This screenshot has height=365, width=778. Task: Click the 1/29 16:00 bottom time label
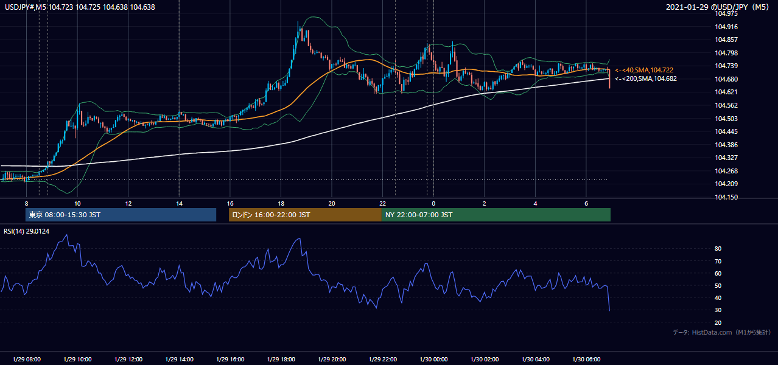click(x=230, y=360)
